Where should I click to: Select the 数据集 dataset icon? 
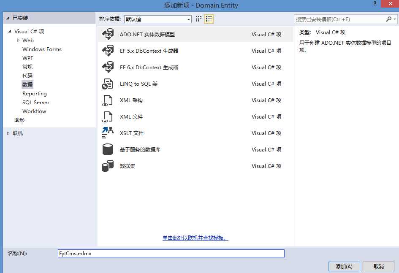107,166
